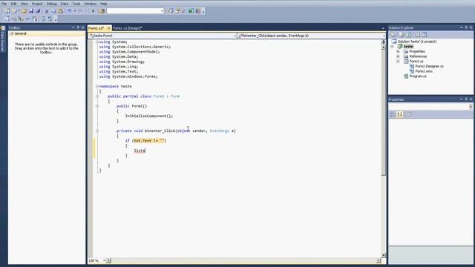475x267 pixels.
Task: Click the first icon in second toolbar row
Action: (x=7, y=19)
